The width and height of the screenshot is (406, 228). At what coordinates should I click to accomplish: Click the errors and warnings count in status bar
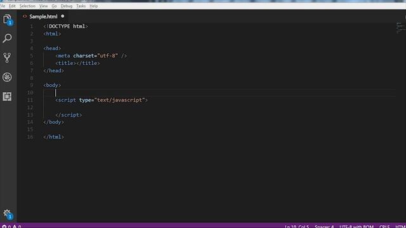[x=11, y=226]
